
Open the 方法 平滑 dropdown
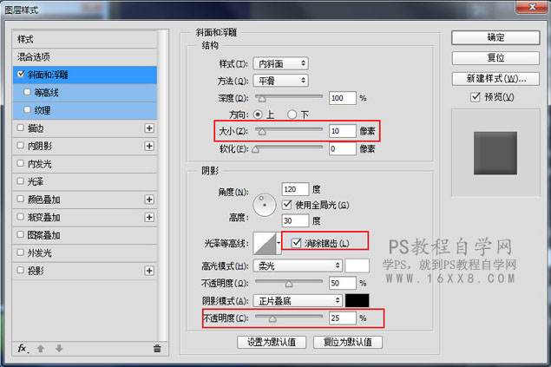(x=280, y=81)
